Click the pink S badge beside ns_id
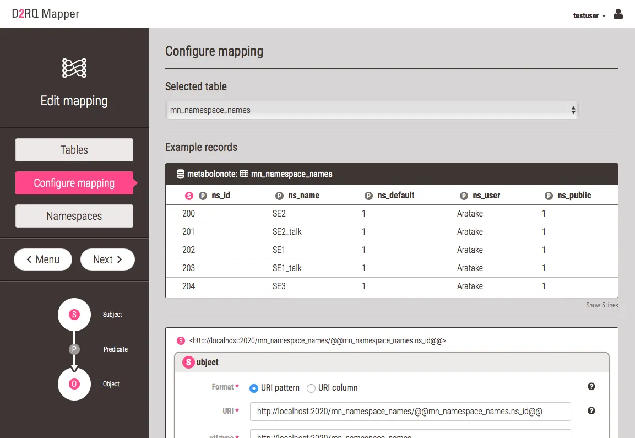This screenshot has width=635, height=438. point(189,196)
